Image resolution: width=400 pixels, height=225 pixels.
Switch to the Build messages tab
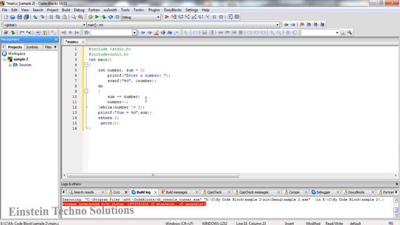click(x=176, y=192)
